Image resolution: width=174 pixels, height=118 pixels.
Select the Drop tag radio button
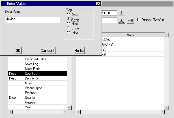point(68,15)
